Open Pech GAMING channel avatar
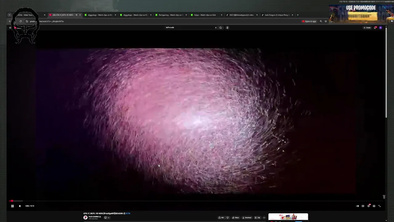The width and height of the screenshot is (394, 222). pos(85,218)
